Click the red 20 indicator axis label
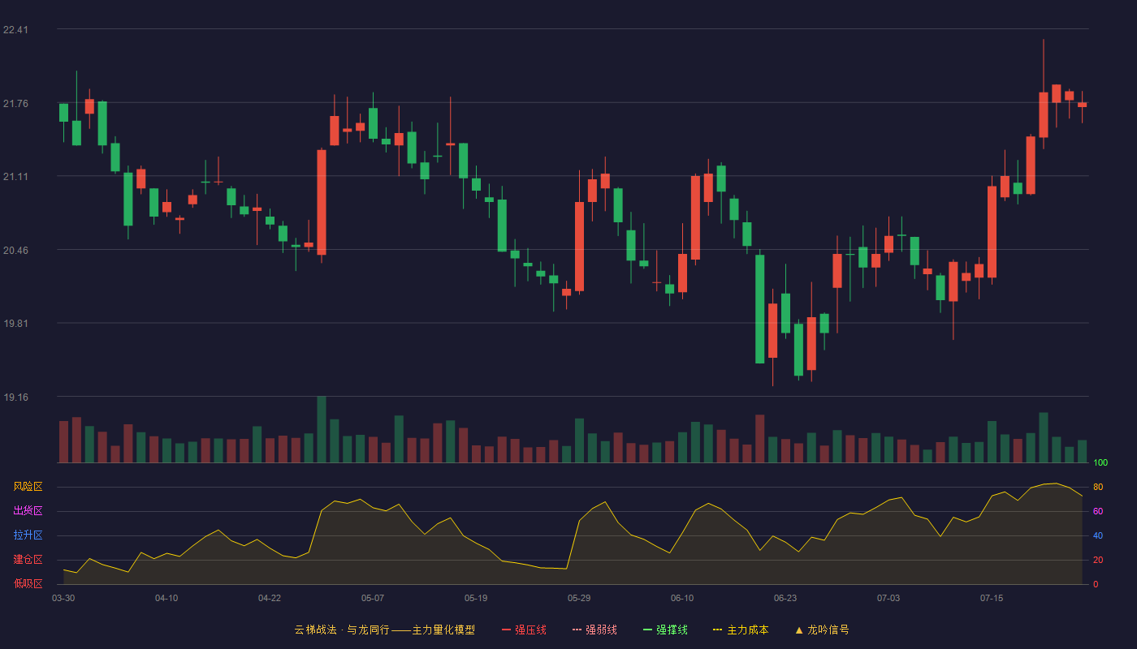 [1098, 560]
